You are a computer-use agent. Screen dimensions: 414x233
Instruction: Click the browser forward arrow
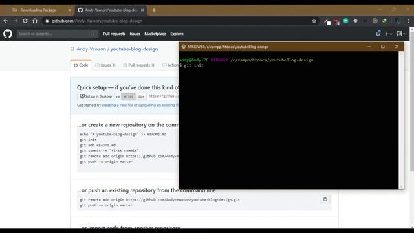pos(16,21)
